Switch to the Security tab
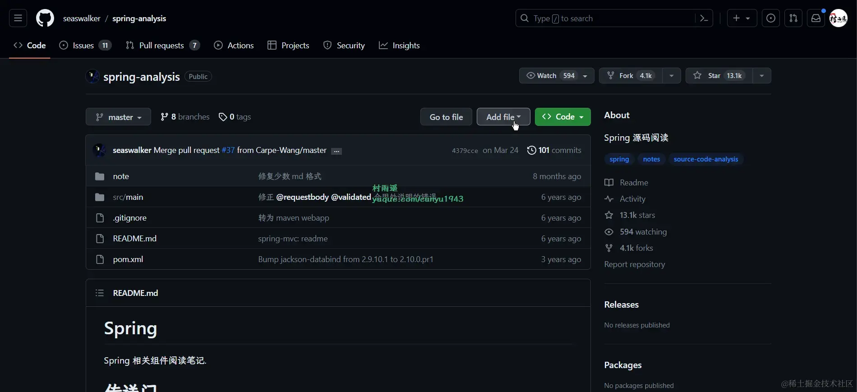Screen dimensions: 857x392 (344, 46)
